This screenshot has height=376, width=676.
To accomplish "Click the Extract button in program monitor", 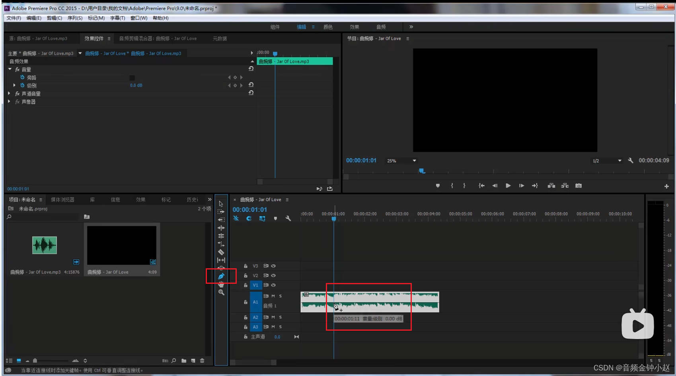I will coord(565,186).
